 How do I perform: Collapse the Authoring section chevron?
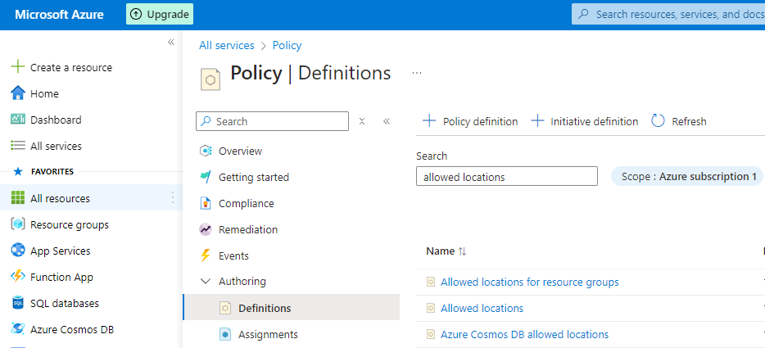tap(205, 282)
